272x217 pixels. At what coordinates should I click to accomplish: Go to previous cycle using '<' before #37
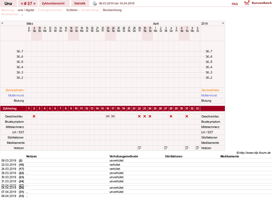pos(22,4)
